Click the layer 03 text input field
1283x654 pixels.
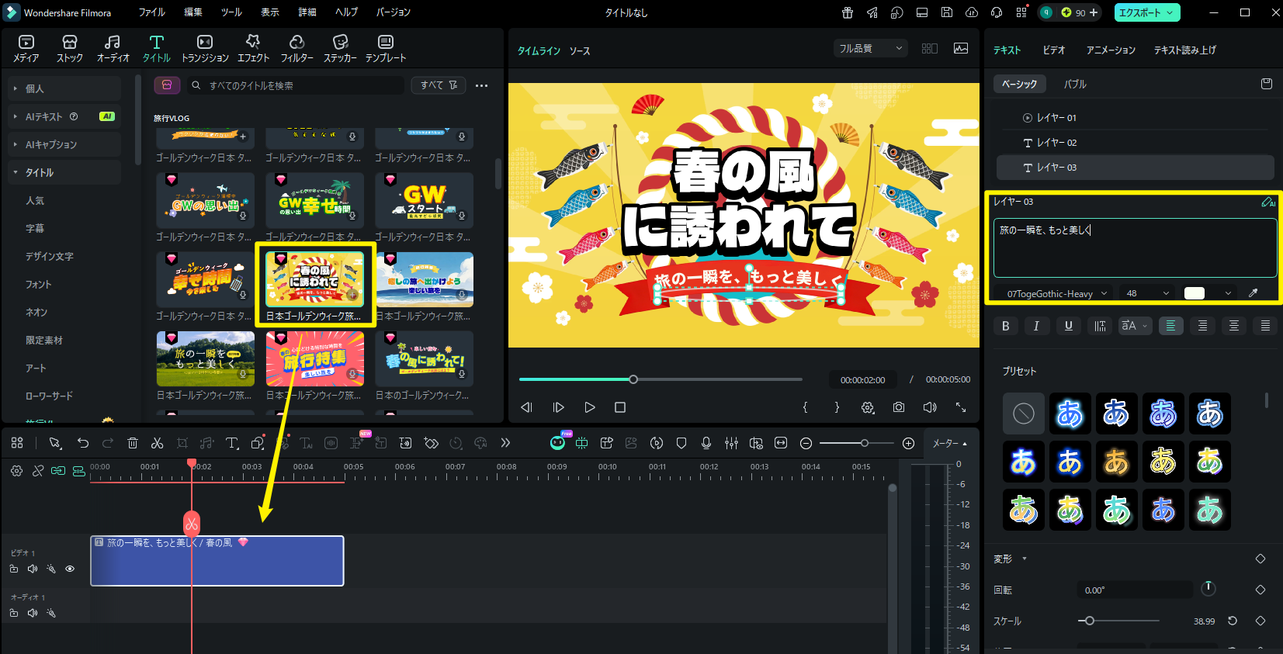(x=1134, y=248)
